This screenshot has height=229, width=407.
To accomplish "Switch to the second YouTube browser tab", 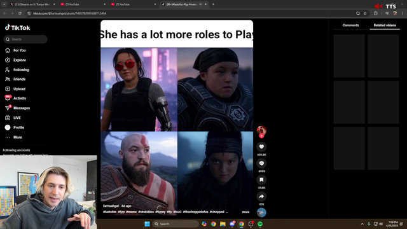I will (x=133, y=4).
